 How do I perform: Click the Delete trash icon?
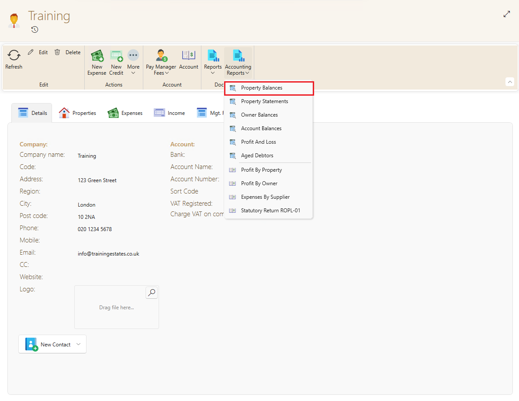[x=57, y=52]
